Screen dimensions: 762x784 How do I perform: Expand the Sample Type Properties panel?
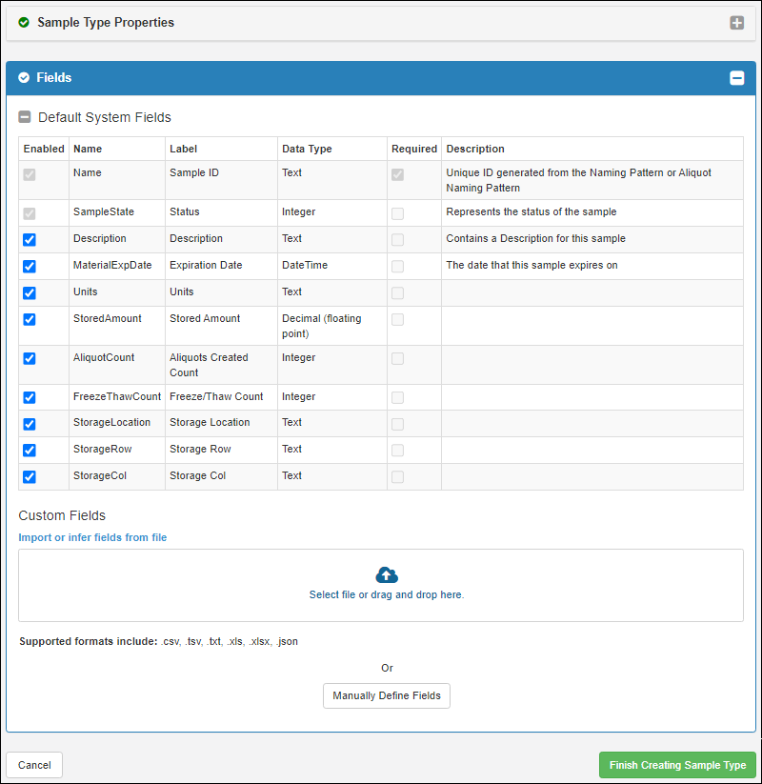[736, 23]
